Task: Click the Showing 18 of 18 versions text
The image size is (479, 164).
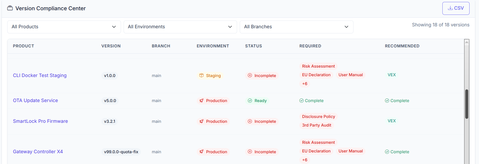Action: point(440,25)
